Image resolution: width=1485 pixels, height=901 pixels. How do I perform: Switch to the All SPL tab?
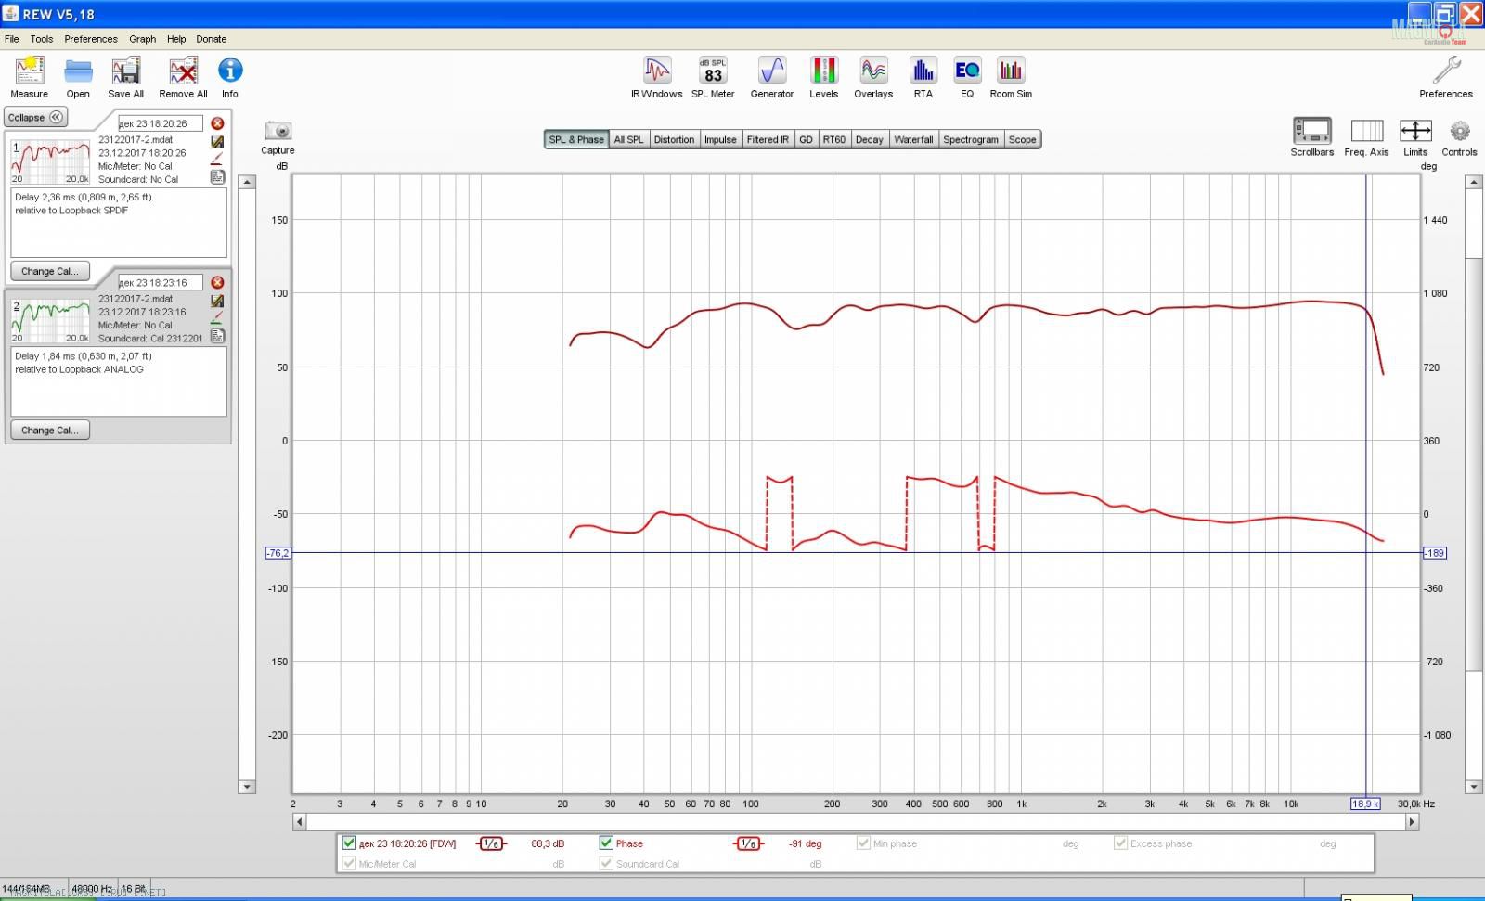click(x=628, y=139)
